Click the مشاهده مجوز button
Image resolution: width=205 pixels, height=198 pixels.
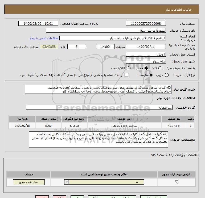pos(29,182)
